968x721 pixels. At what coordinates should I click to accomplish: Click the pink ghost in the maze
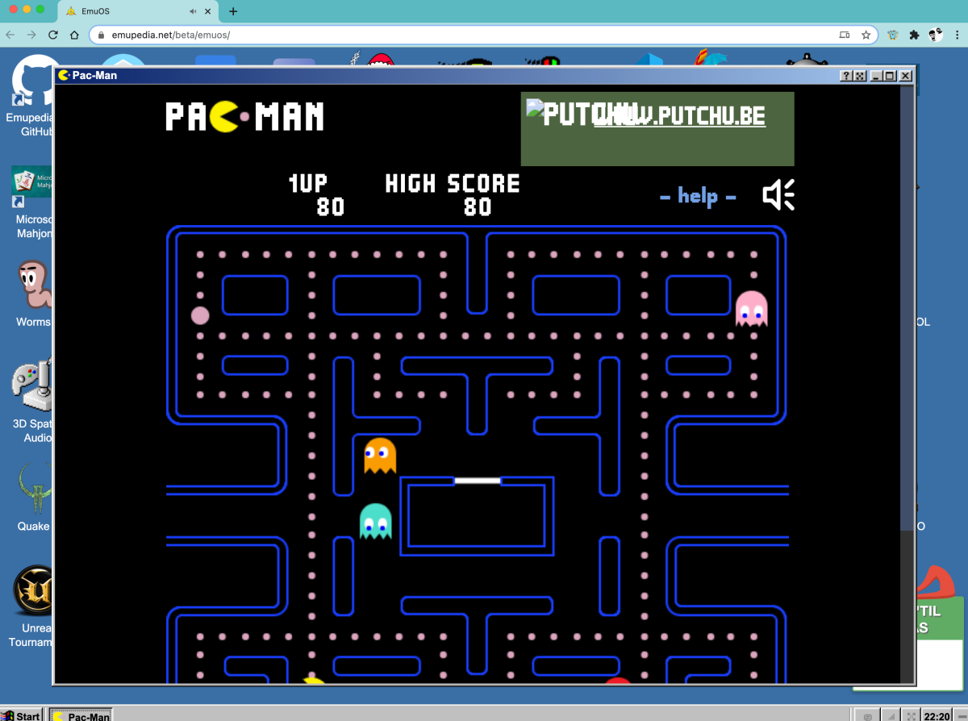pos(751,309)
